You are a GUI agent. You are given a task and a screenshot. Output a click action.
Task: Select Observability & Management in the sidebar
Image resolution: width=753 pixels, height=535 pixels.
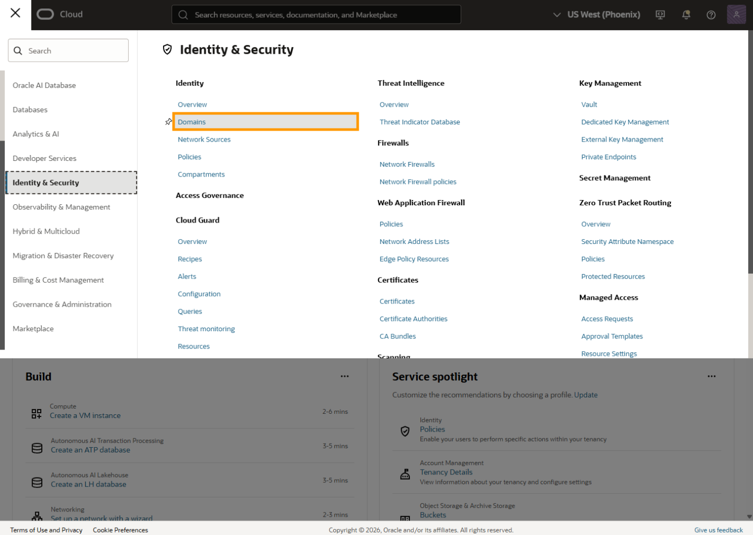(x=62, y=207)
